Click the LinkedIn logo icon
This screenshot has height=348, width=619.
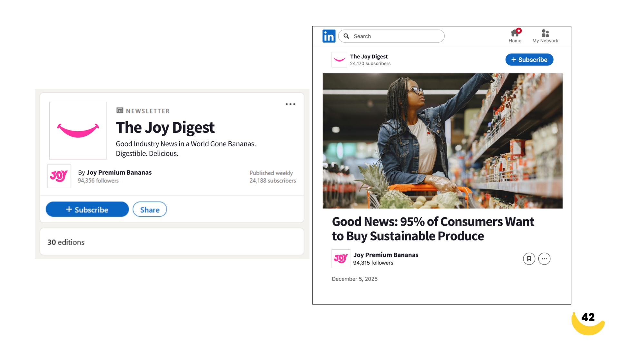click(x=329, y=36)
